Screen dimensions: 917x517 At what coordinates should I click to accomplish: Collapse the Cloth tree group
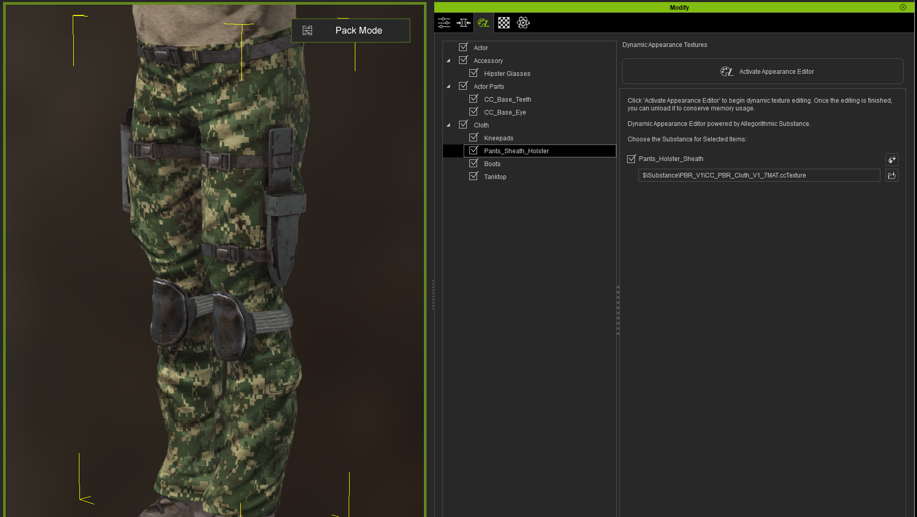pyautogui.click(x=448, y=125)
